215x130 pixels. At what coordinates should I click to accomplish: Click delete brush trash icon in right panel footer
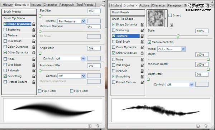206,126
